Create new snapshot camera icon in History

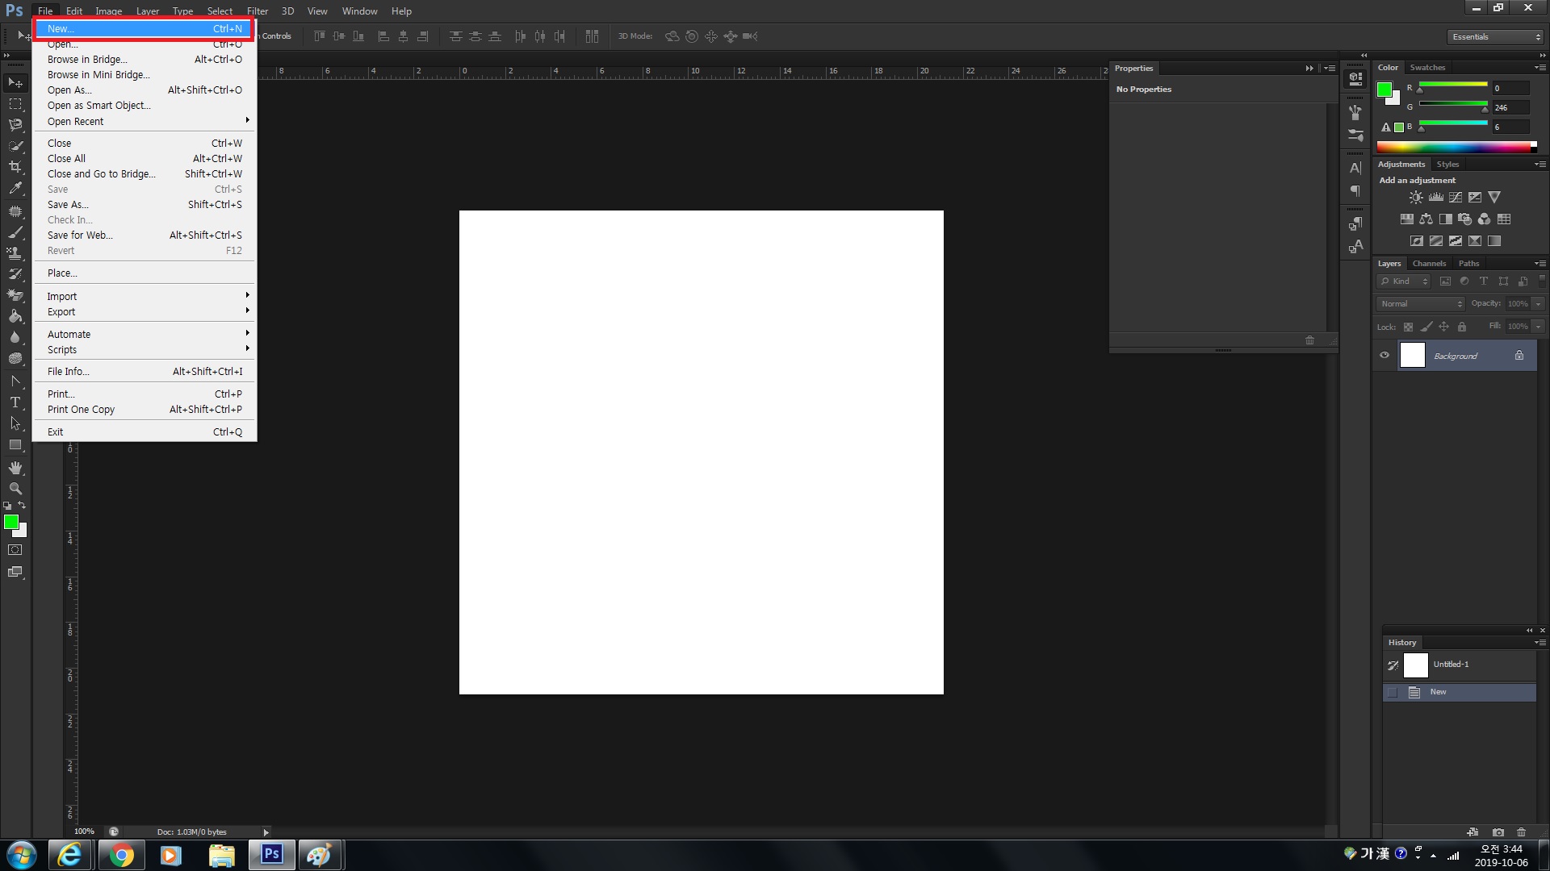click(1498, 831)
